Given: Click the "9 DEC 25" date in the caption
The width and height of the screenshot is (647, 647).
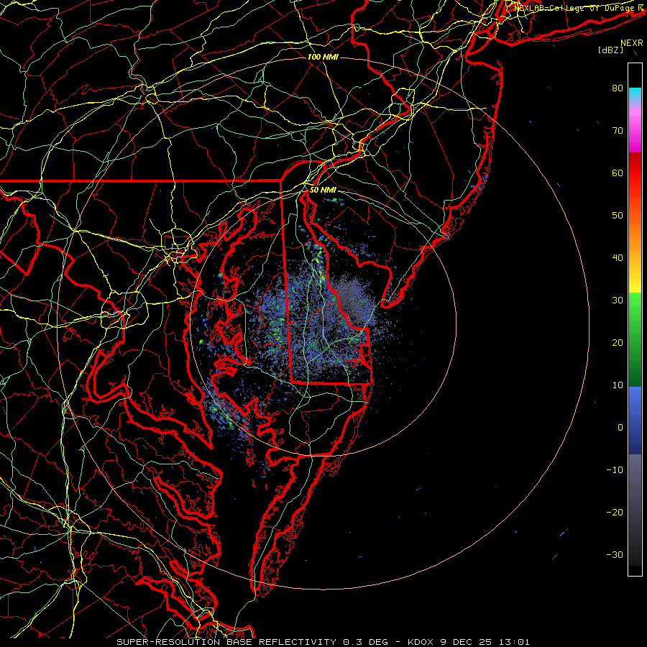Looking at the screenshot, I should [x=465, y=642].
